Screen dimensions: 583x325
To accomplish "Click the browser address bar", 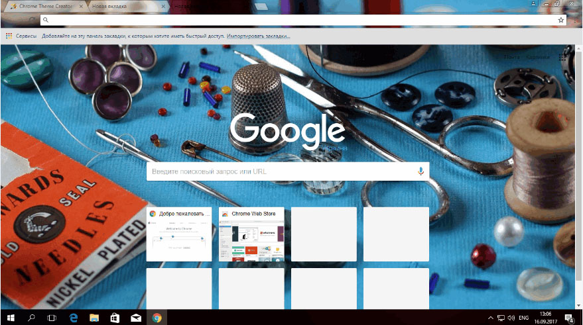I will (x=303, y=20).
